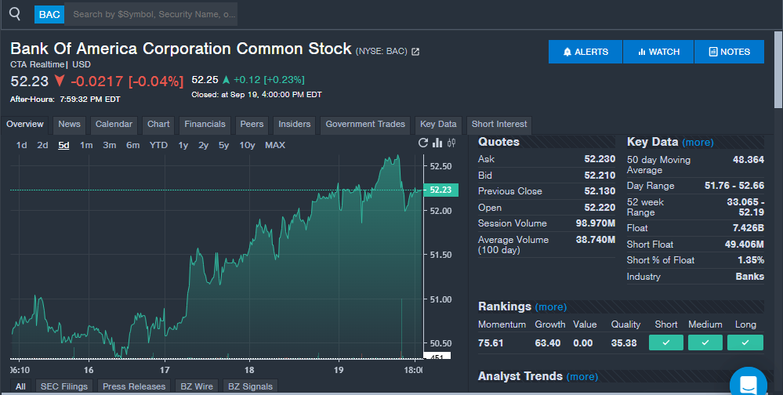Open the Peers tab
Viewport: 783px width, 395px height.
tap(252, 125)
